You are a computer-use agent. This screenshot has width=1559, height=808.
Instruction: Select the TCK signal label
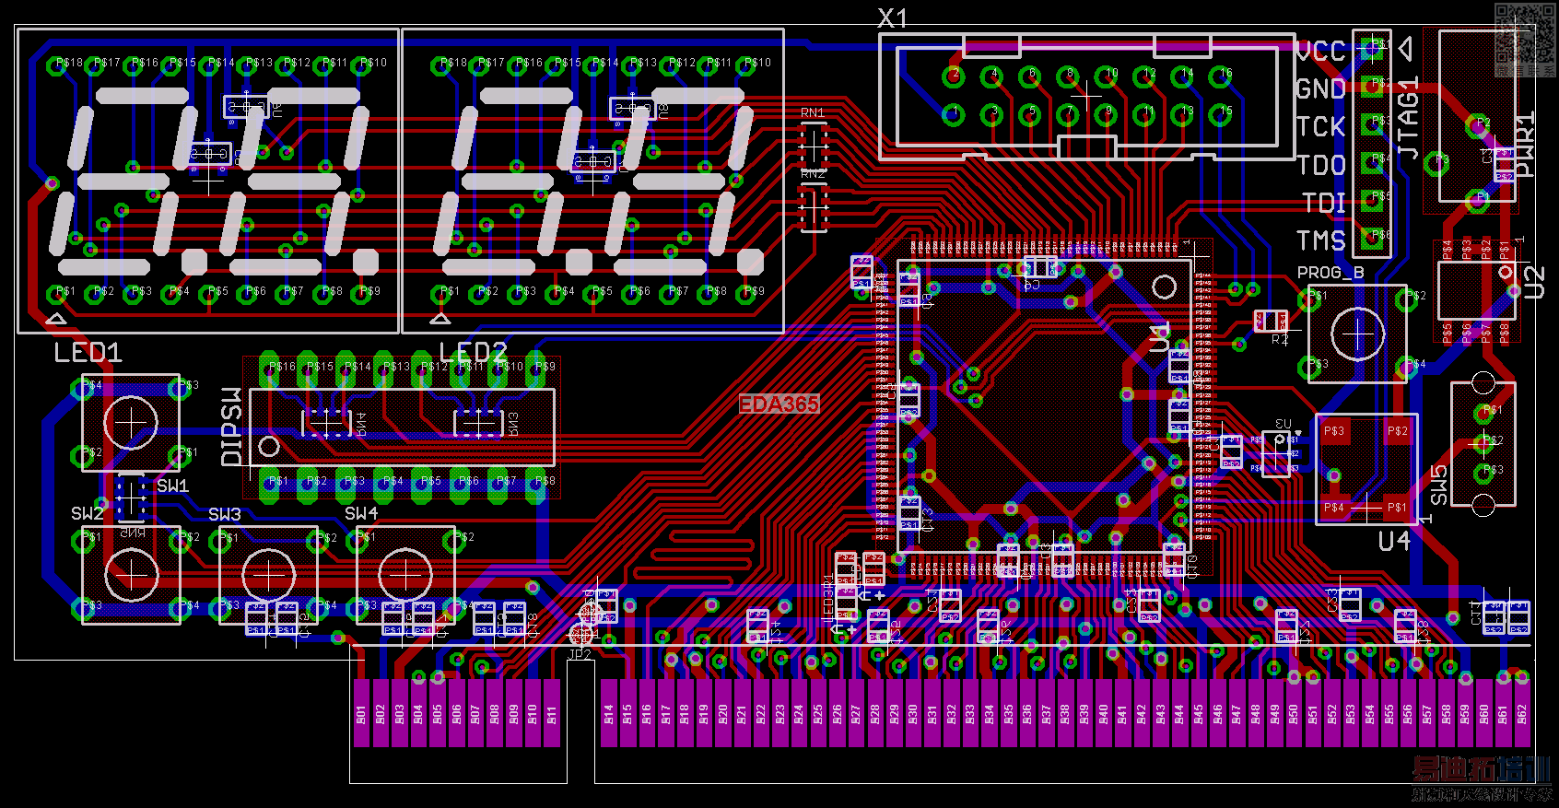point(1320,127)
